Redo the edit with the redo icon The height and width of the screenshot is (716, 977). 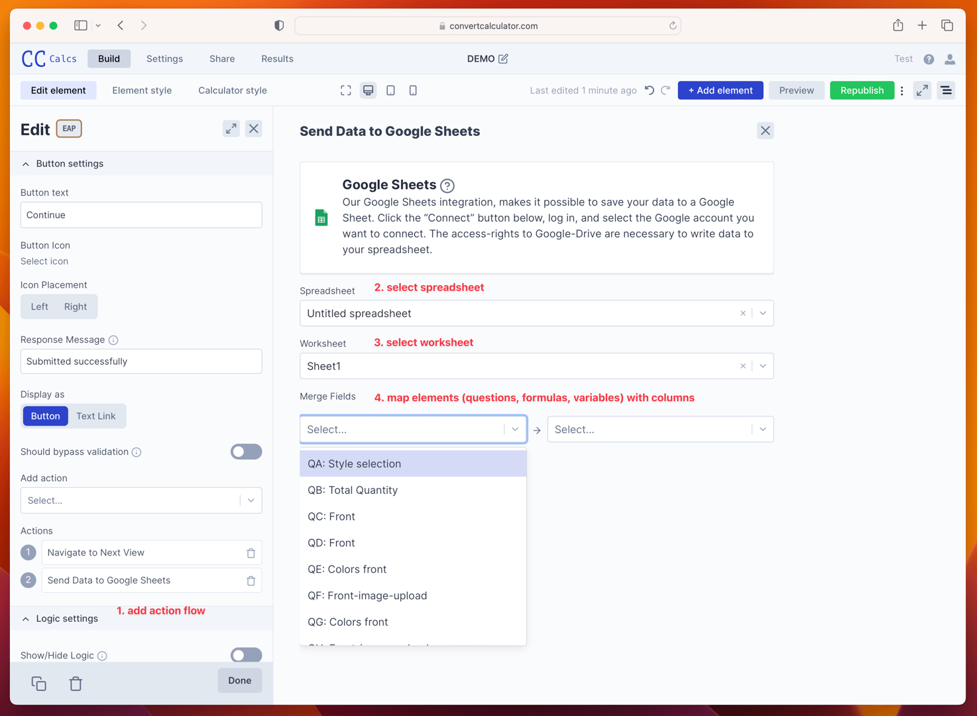(665, 90)
